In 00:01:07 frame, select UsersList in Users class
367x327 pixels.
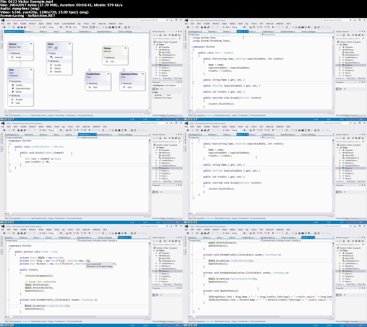58,58
